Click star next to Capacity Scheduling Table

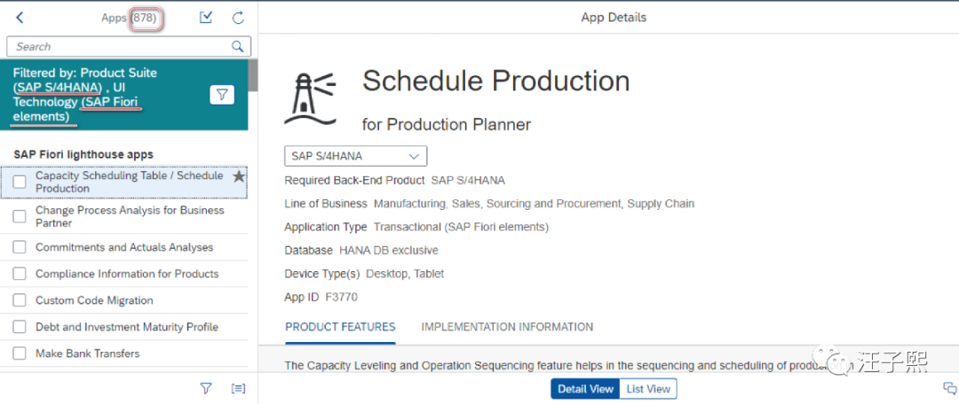point(238,177)
